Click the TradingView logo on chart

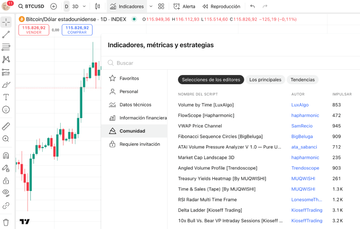(25, 221)
